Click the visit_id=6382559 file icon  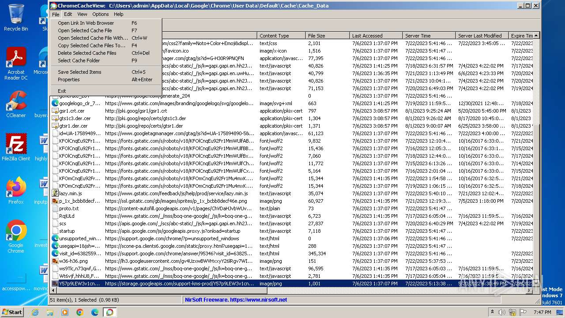coord(55,254)
